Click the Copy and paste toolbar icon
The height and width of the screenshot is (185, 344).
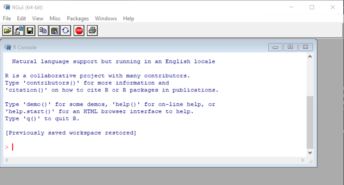point(65,30)
